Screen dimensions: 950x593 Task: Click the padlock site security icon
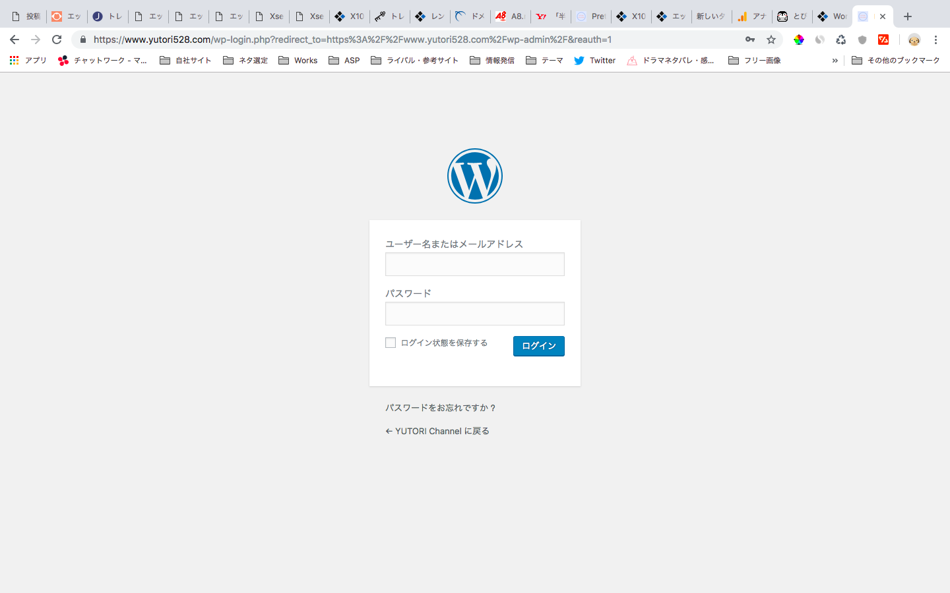click(83, 40)
